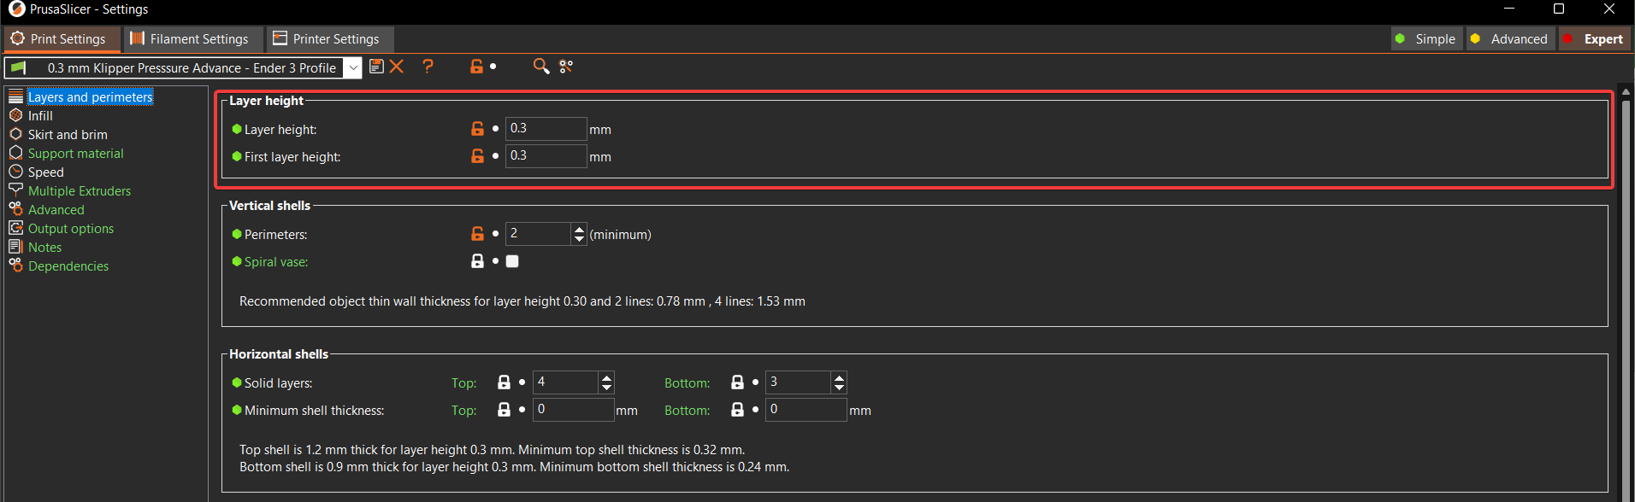Decrease top Solid layers with down arrow

(x=607, y=388)
